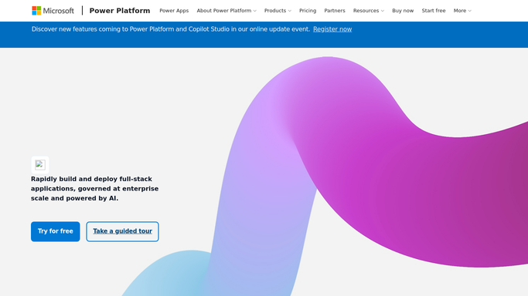Expand the About Power Platform dropdown
528x296 pixels.
227,11
